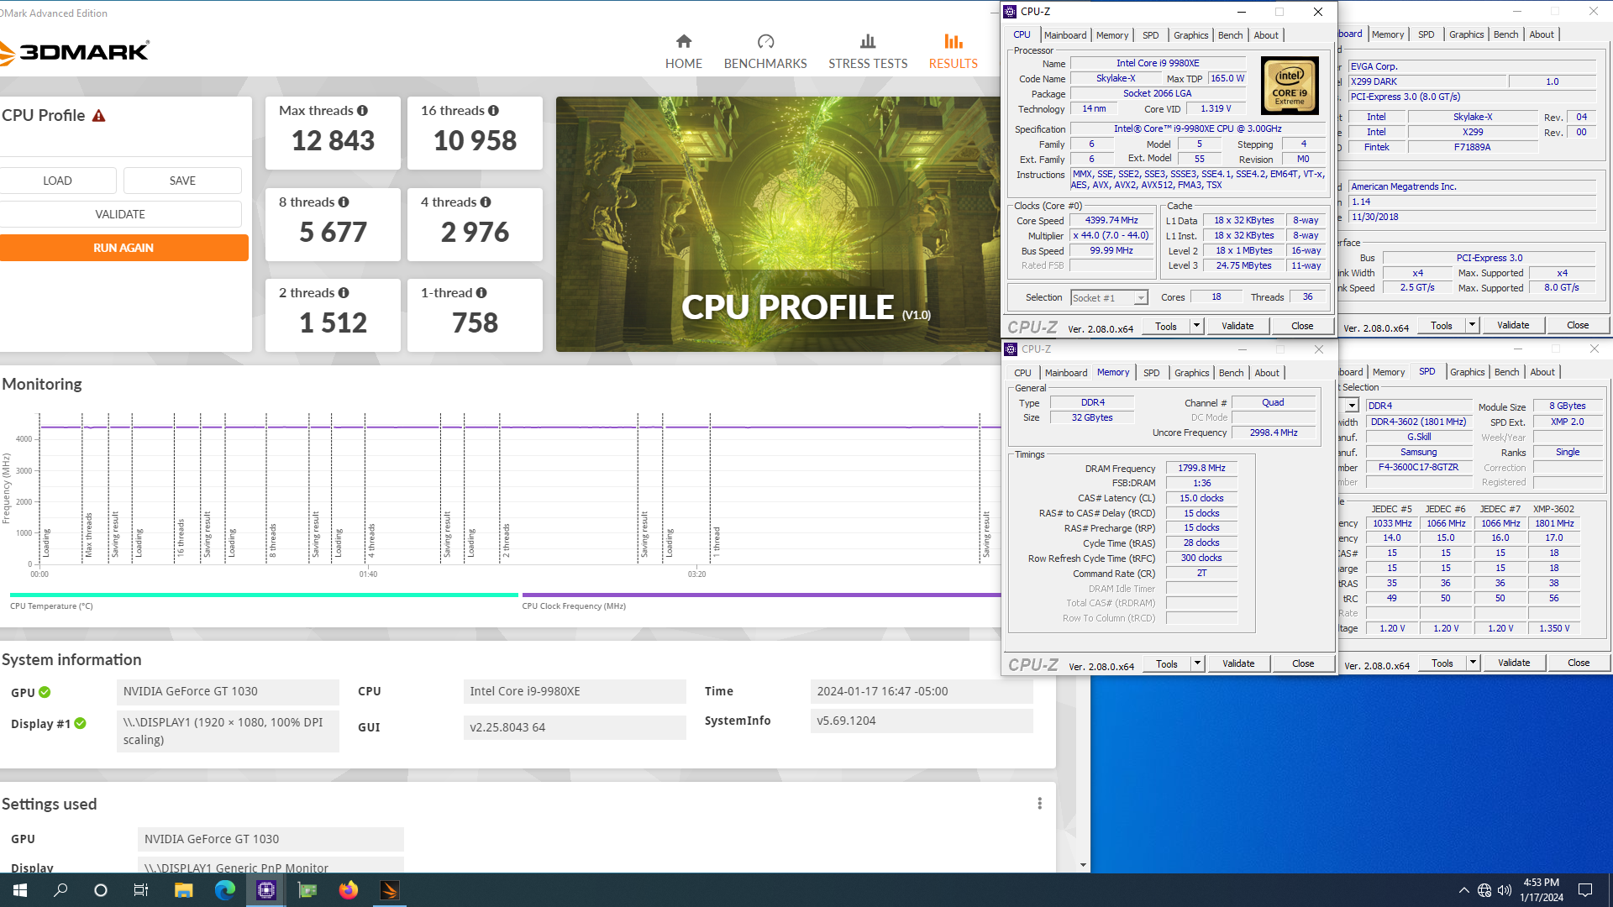Open Cortana circle on taskbar
1613x907 pixels.
click(x=101, y=890)
